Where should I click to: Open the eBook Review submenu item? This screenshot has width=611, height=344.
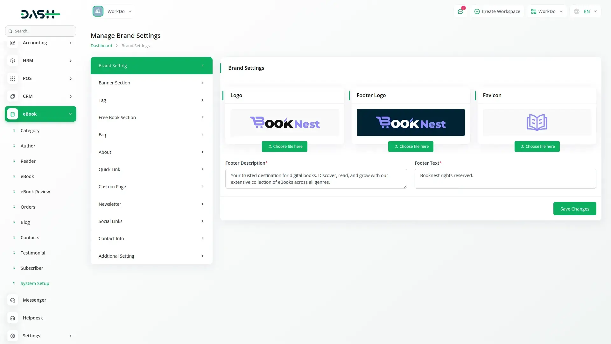(x=35, y=192)
